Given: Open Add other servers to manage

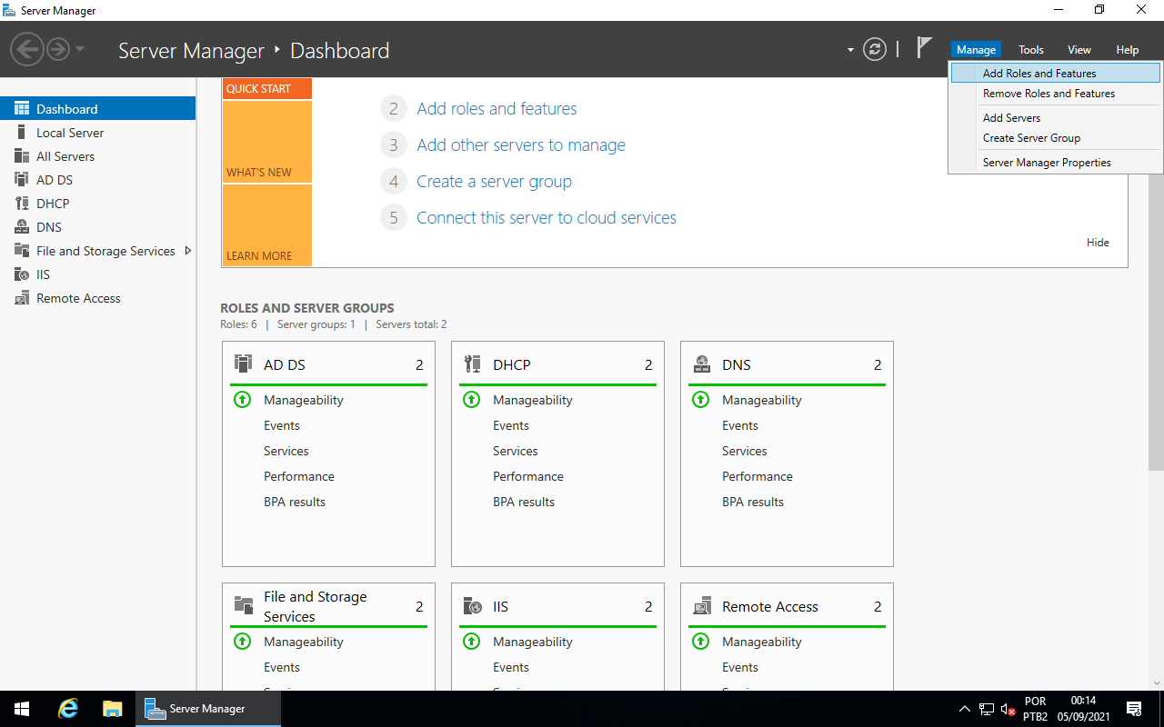Looking at the screenshot, I should (520, 144).
